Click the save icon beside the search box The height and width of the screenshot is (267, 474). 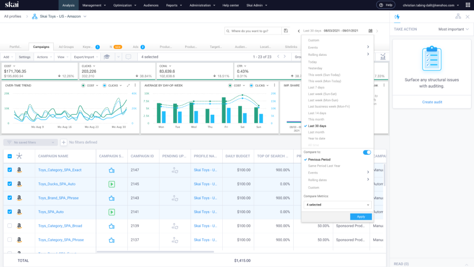click(285, 31)
